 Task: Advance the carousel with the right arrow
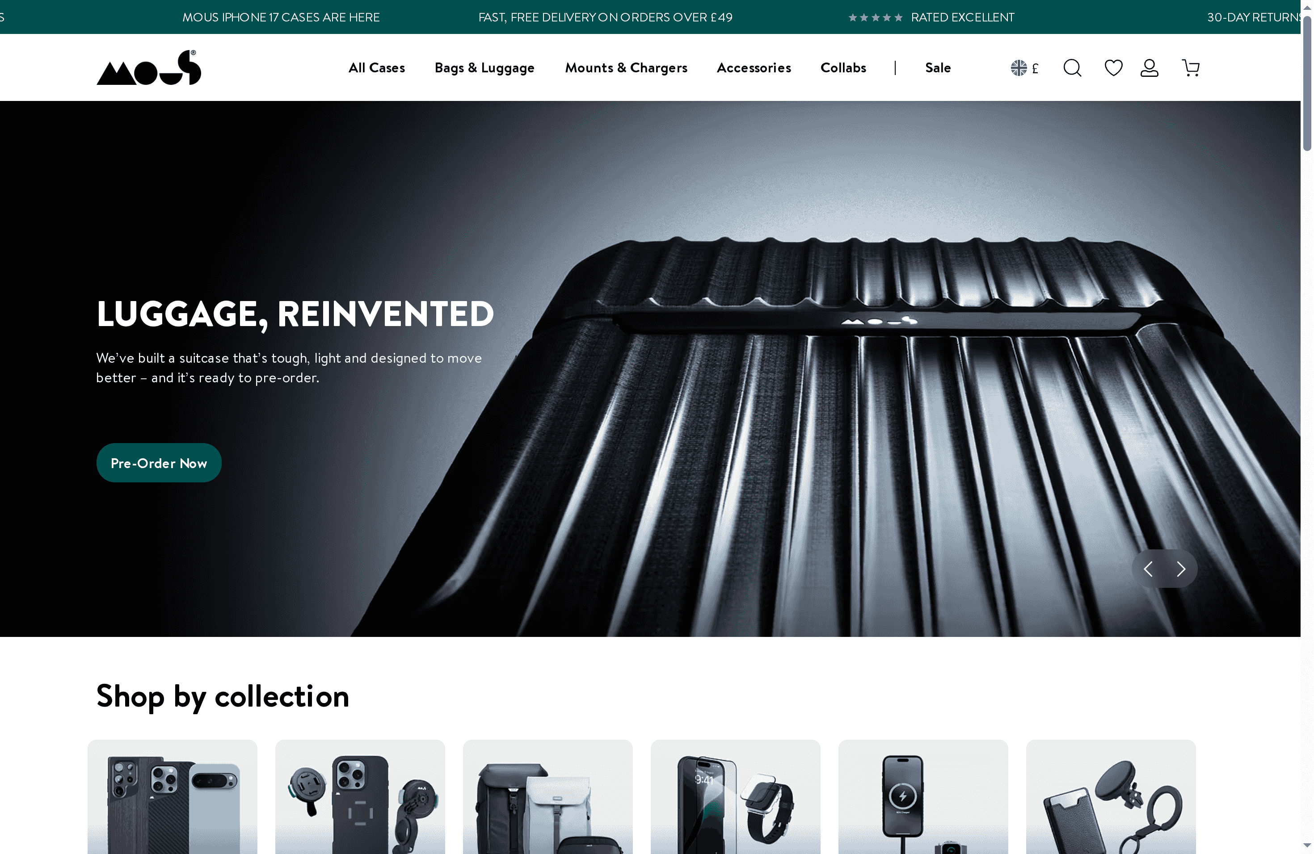click(x=1182, y=568)
